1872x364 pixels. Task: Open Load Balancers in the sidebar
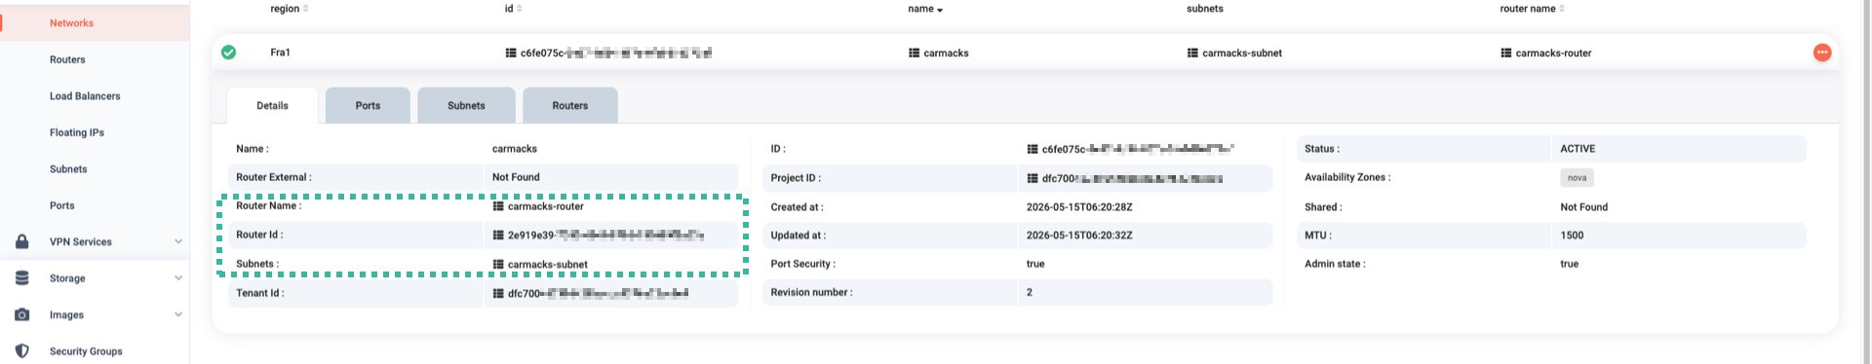(x=85, y=96)
